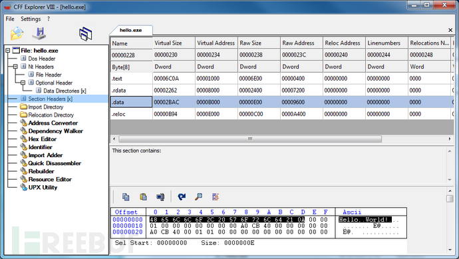Select the Identifier tool icon
This screenshot has width=459, height=259.
[24, 147]
